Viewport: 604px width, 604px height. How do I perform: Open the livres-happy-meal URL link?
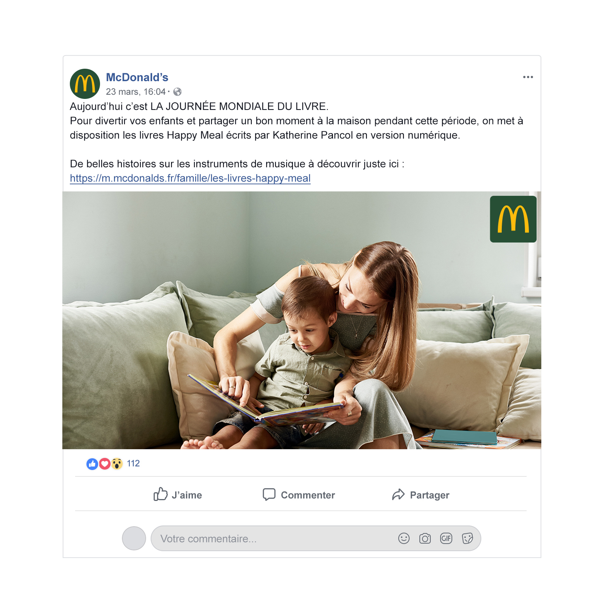click(x=190, y=178)
